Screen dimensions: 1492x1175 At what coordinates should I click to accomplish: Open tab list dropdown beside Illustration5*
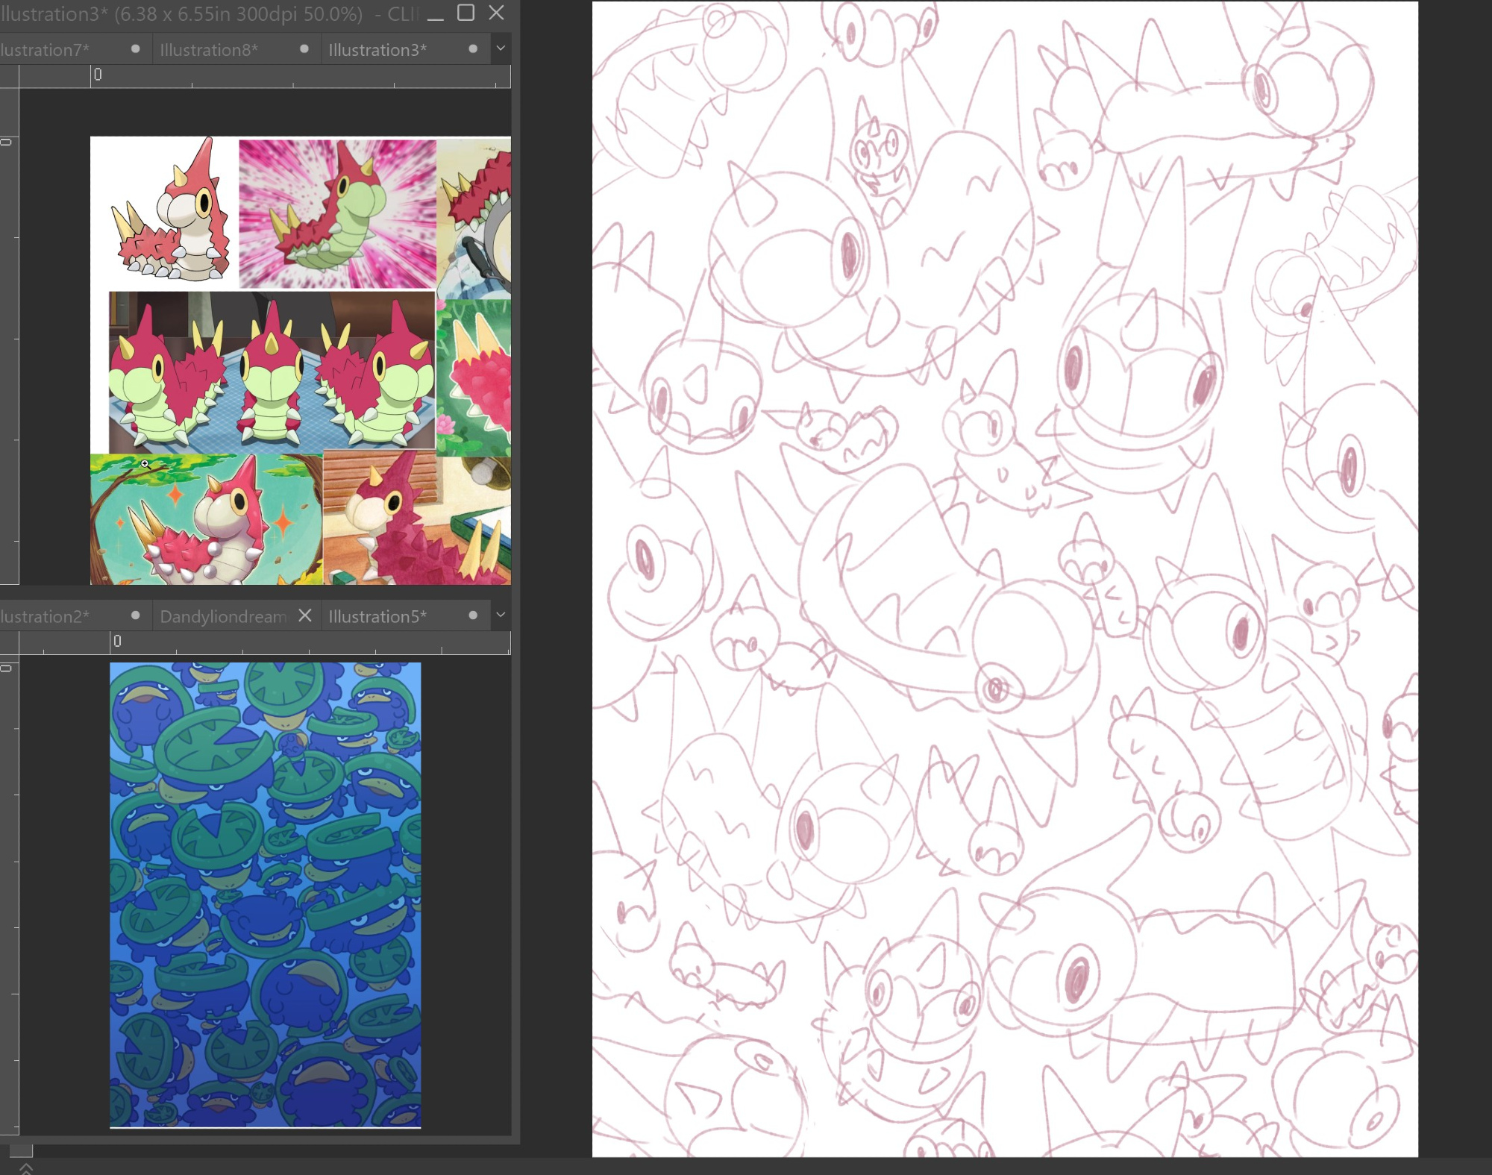tap(501, 615)
